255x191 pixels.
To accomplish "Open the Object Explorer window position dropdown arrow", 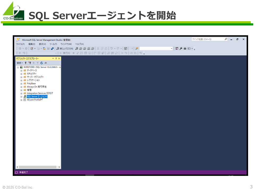I will tap(53, 58).
